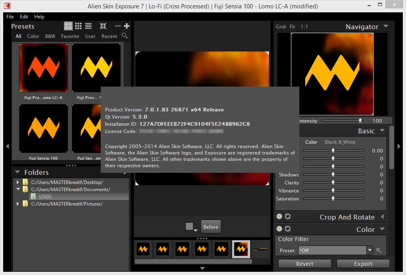Select the Fuji Sensia 100 preset thumbnail
The height and width of the screenshot is (275, 406).
pos(44,128)
